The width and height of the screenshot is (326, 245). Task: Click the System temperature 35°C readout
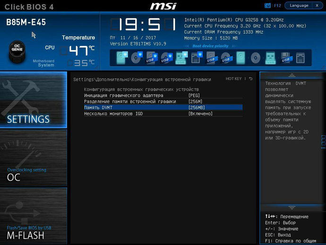[x=81, y=62]
